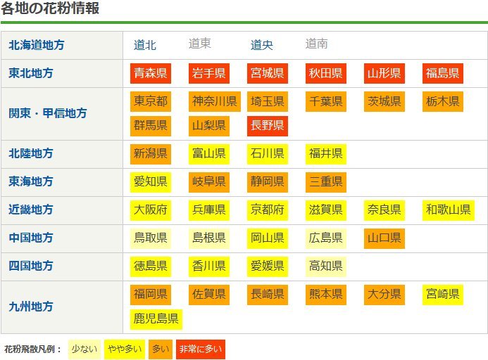Open the 愛知県 prefecture link
The width and height of the screenshot is (488, 360).
coord(151,181)
